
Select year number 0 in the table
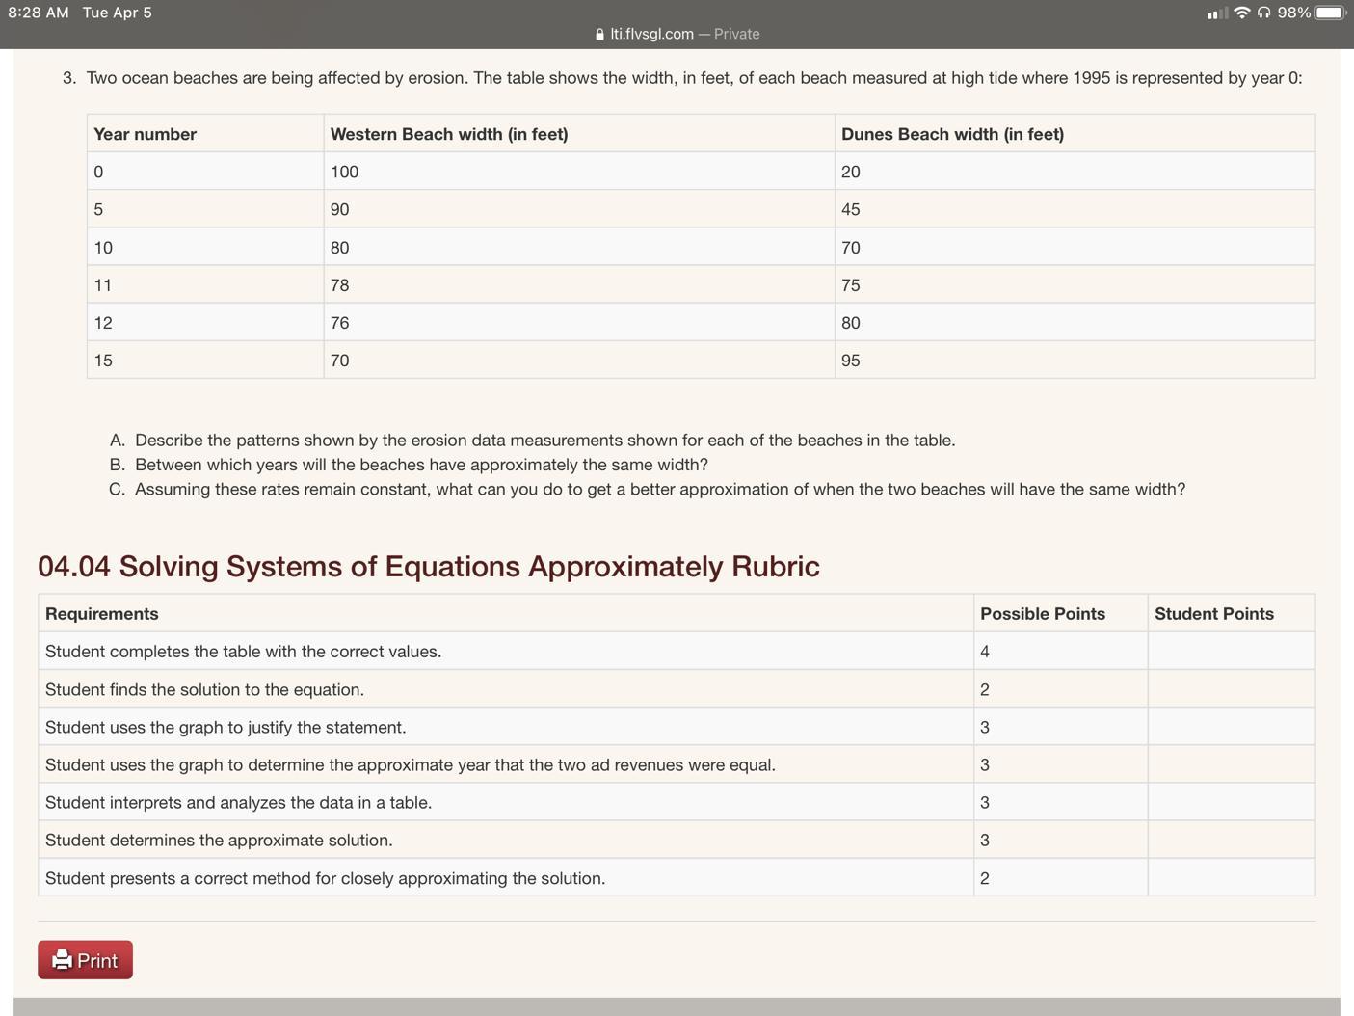click(x=98, y=172)
